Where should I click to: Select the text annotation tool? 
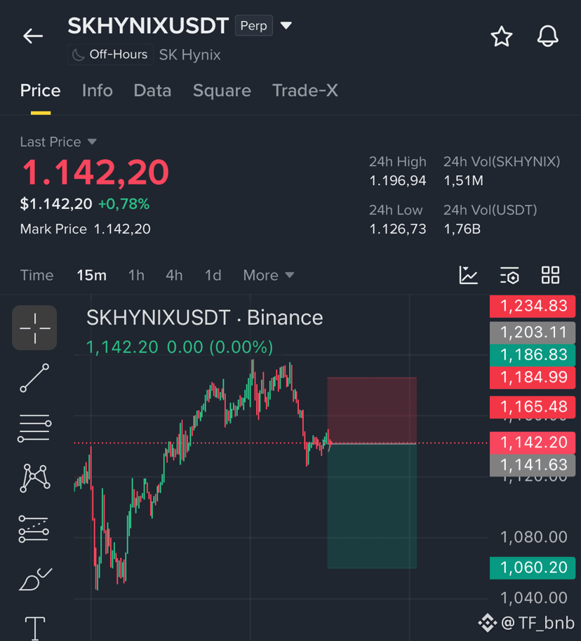tap(35, 628)
